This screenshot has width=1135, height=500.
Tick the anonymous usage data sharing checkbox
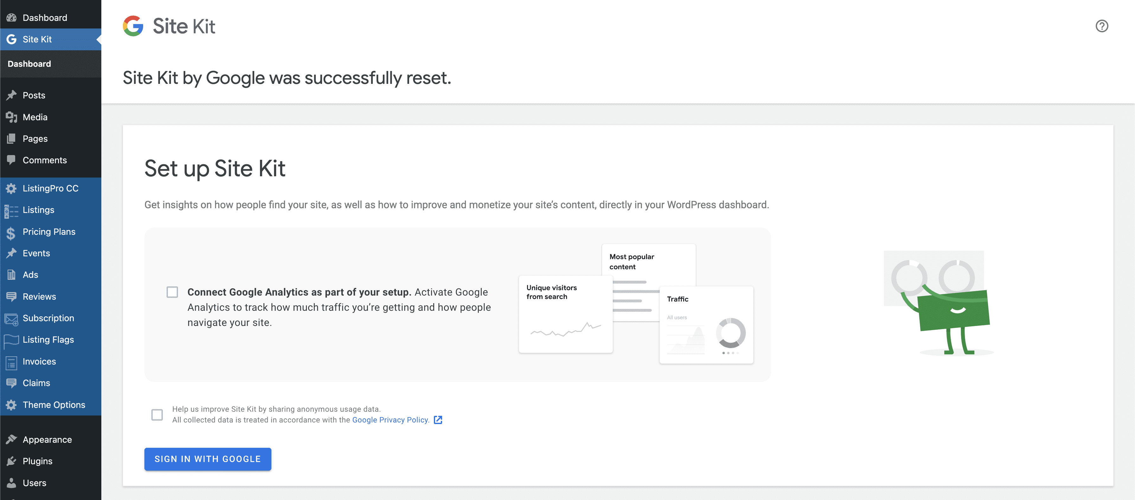click(x=157, y=415)
